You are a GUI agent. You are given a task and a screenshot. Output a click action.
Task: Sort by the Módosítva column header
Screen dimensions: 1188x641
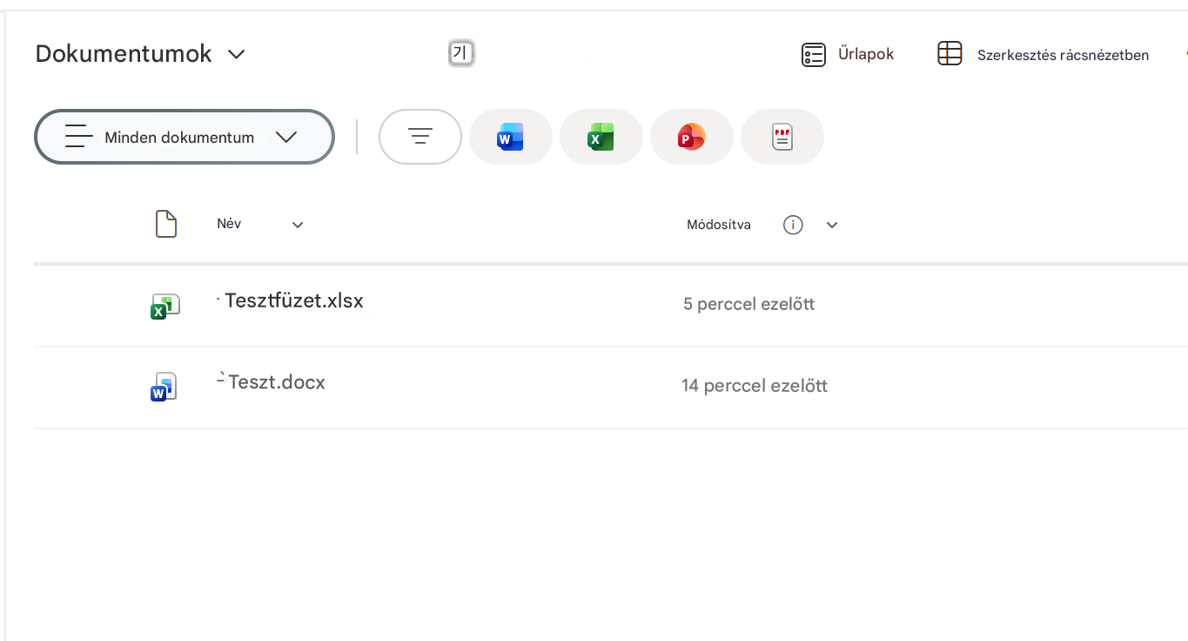click(x=719, y=225)
